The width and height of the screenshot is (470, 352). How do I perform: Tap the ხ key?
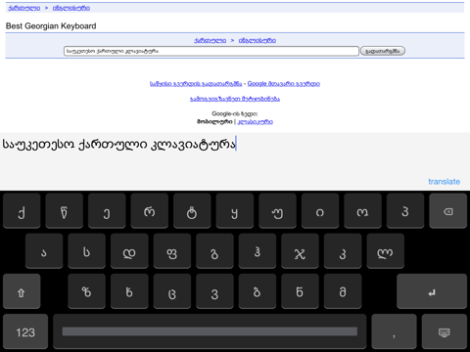click(x=129, y=291)
